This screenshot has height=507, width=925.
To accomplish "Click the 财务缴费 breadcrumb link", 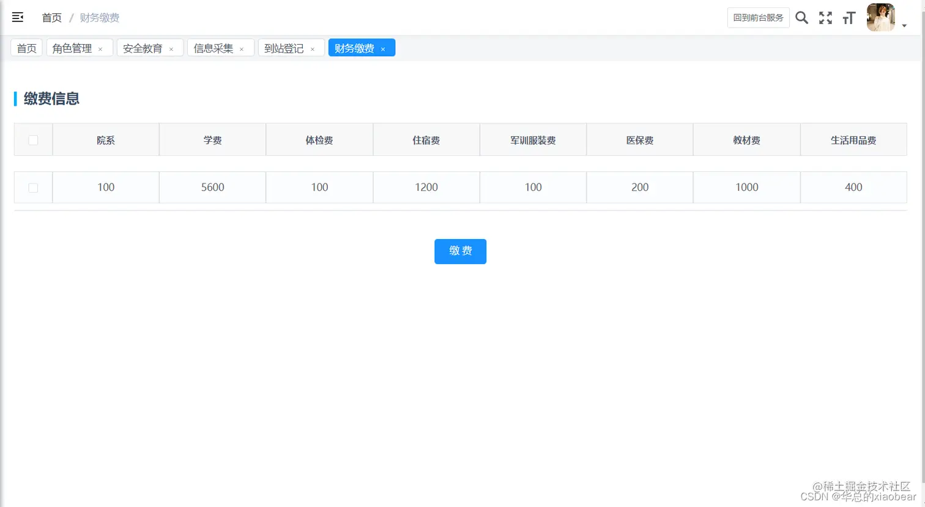I will (100, 18).
